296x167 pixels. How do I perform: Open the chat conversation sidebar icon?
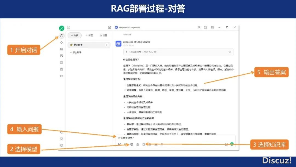click(x=62, y=36)
